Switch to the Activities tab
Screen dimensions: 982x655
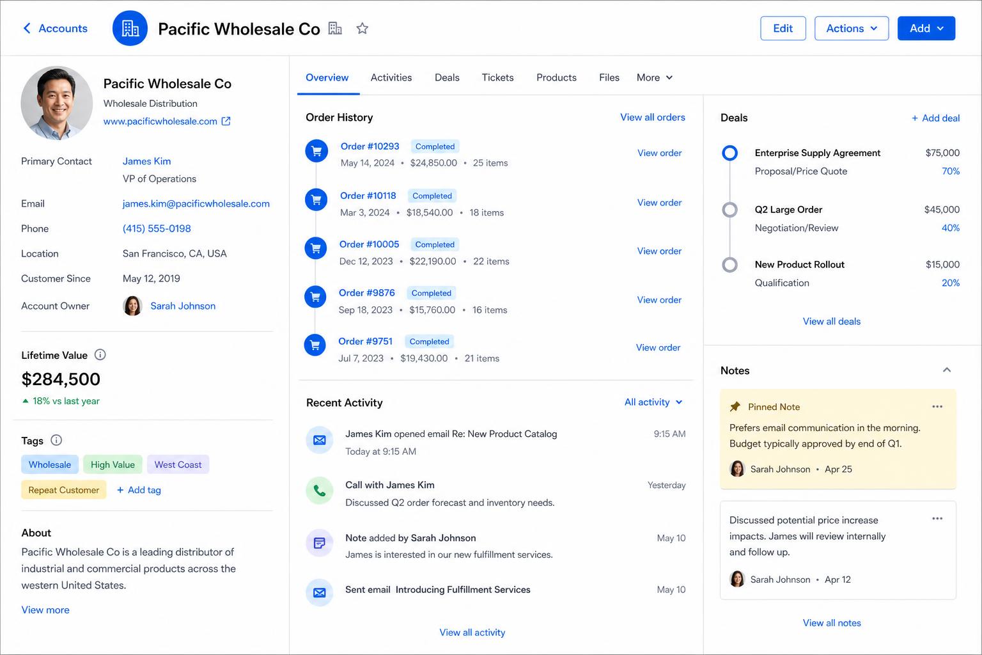pos(391,77)
